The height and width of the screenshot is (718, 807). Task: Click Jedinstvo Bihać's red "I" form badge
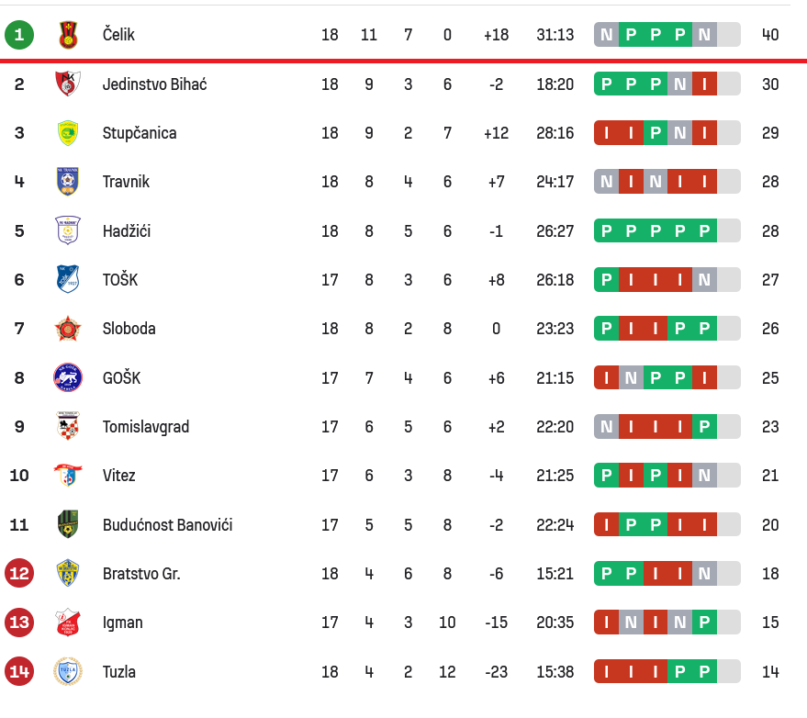704,84
